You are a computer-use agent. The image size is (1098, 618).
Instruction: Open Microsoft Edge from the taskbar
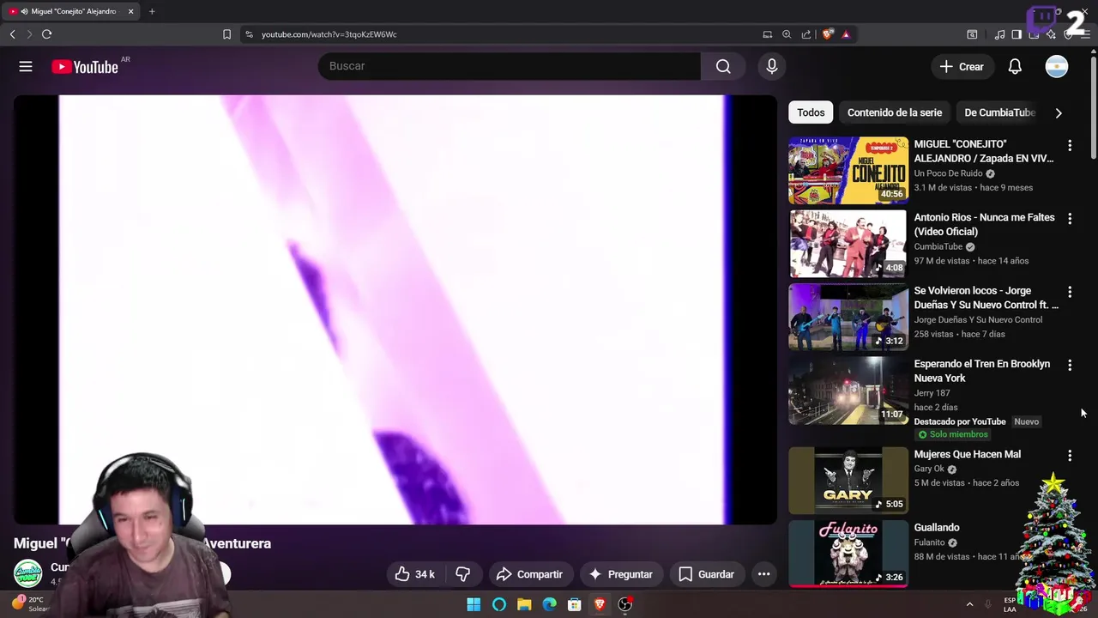(x=550, y=604)
